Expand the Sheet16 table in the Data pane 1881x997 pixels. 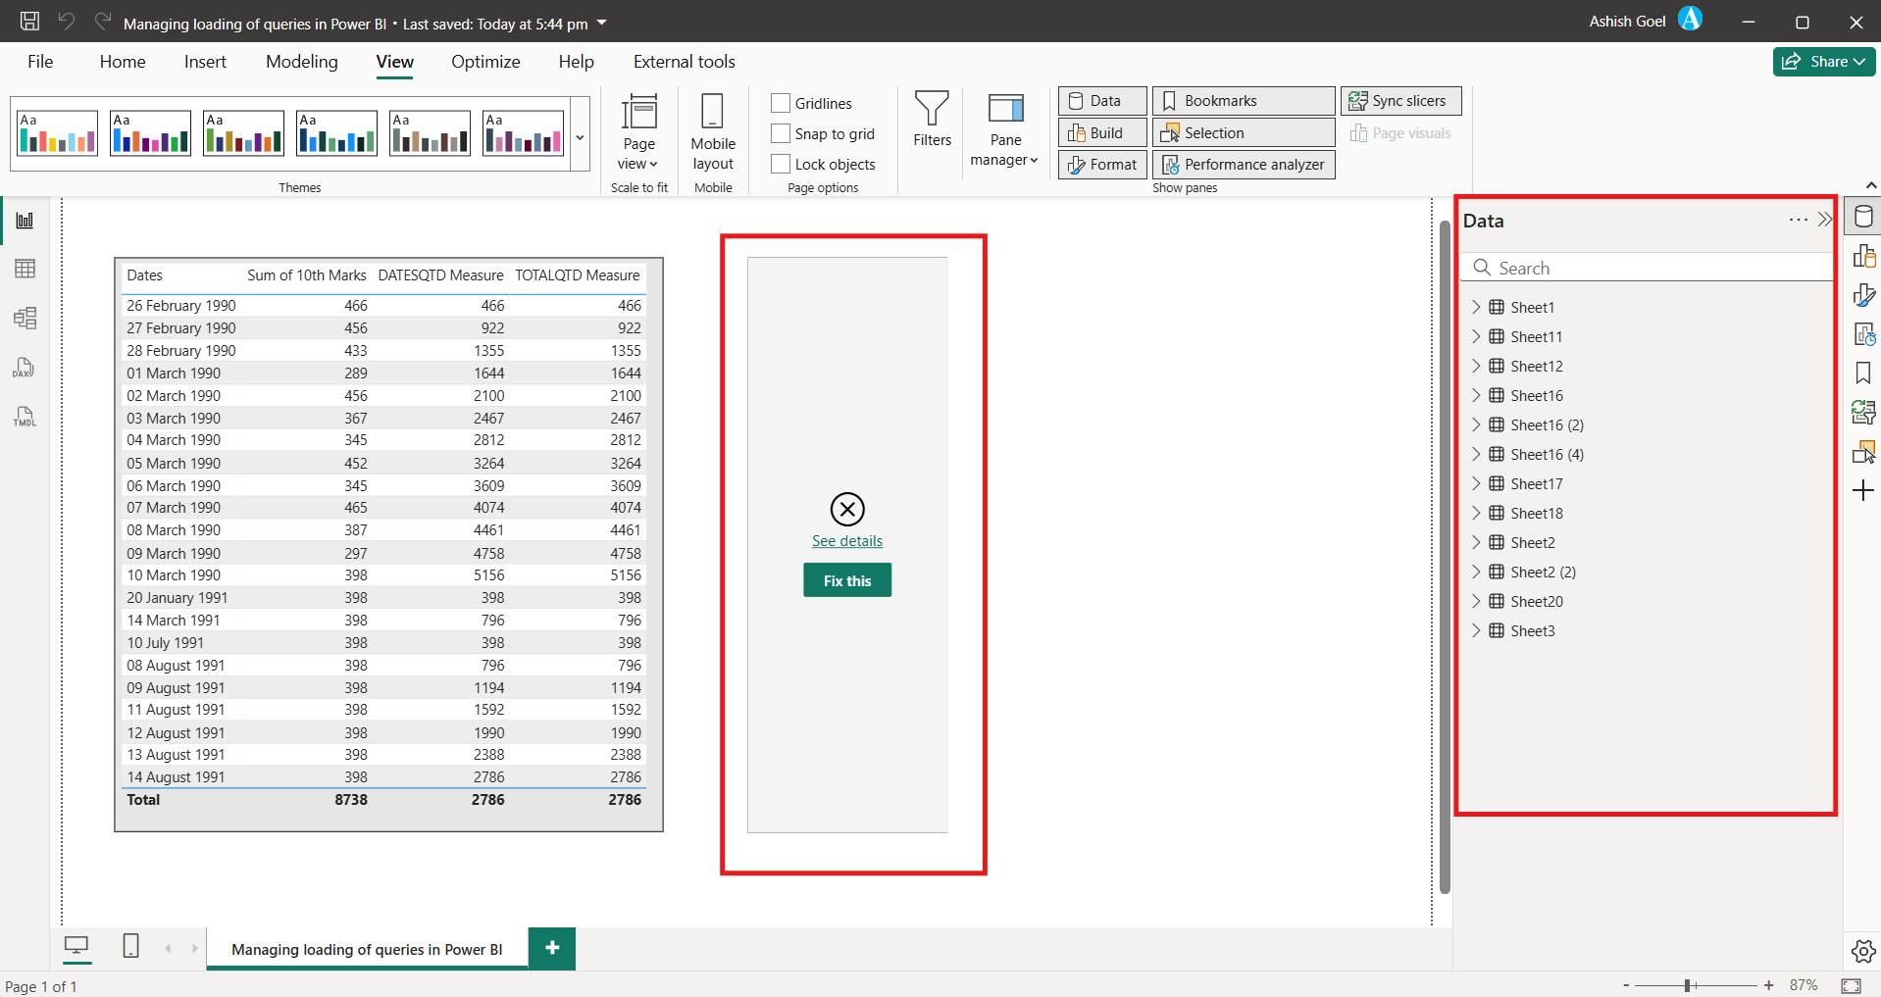(1478, 395)
